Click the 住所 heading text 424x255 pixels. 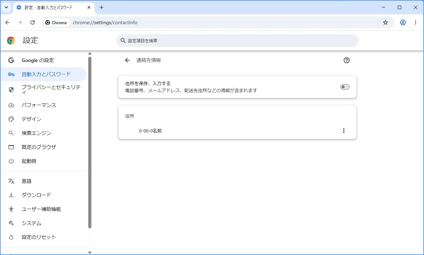130,116
